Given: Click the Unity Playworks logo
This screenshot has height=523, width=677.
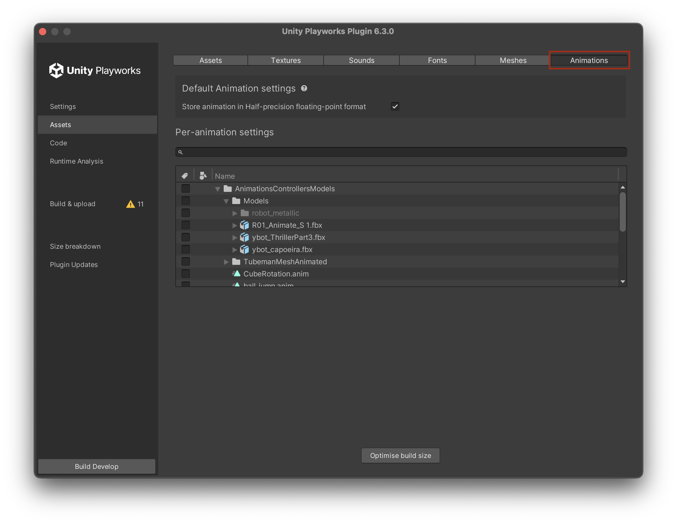Looking at the screenshot, I should click(x=95, y=70).
